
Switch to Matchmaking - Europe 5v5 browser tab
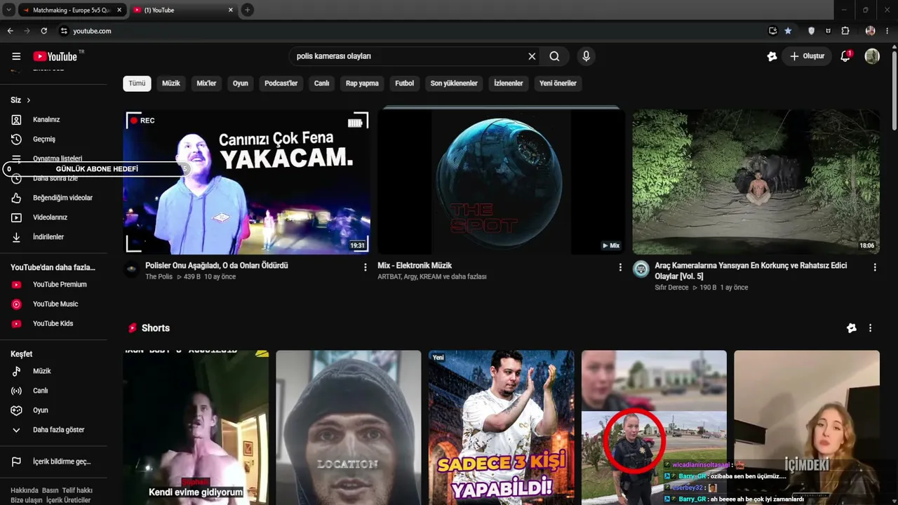70,10
